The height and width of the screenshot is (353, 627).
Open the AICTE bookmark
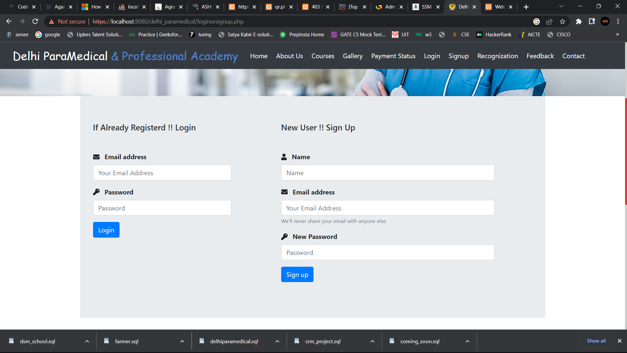click(x=529, y=35)
